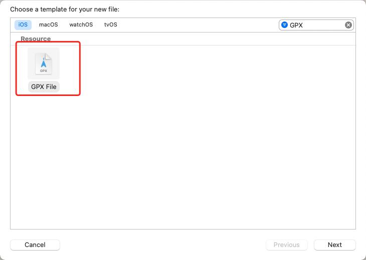Click the Resource section header

[36, 38]
